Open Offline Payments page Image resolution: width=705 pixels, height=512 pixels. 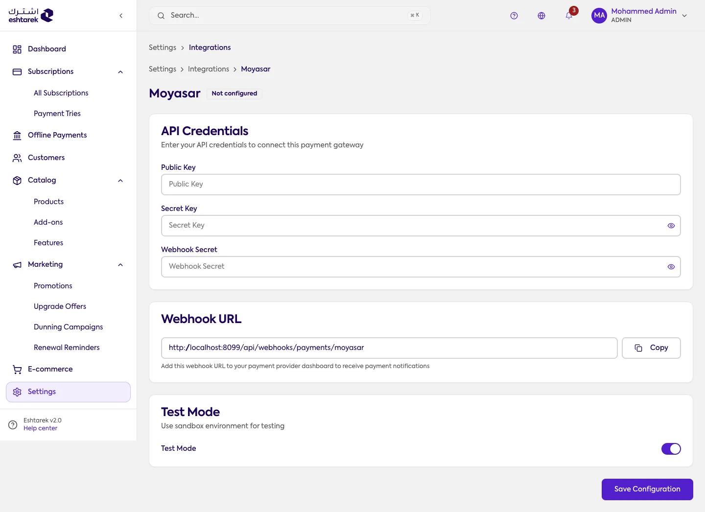pyautogui.click(x=68, y=135)
